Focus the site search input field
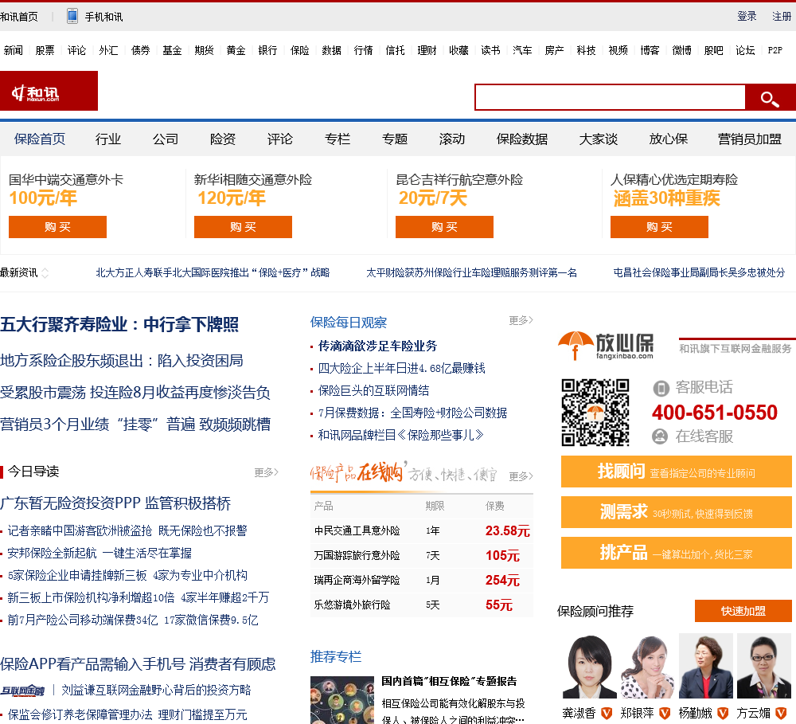 [611, 97]
